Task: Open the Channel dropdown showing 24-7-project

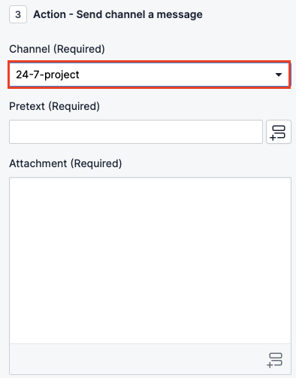Action: (x=150, y=75)
